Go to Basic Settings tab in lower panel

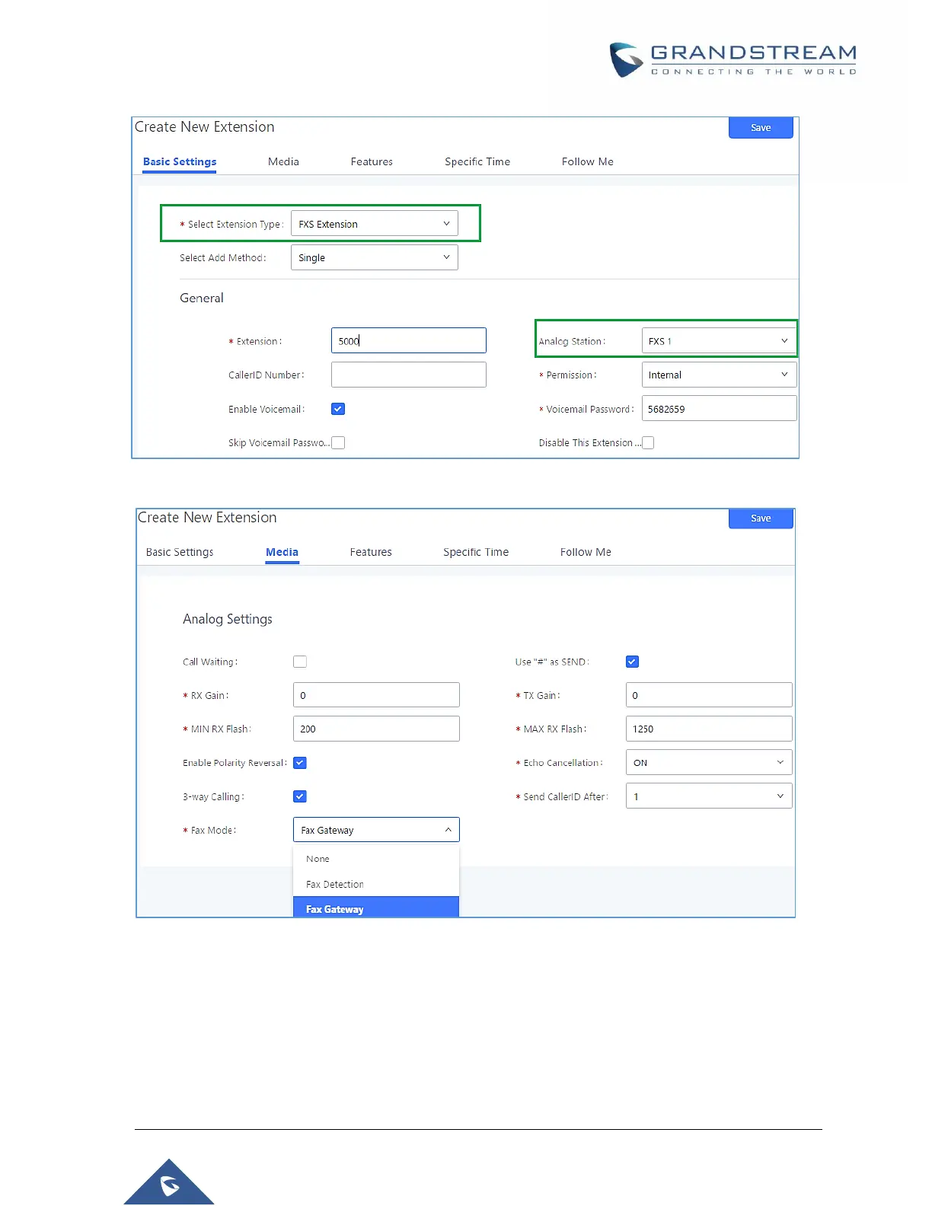(180, 552)
